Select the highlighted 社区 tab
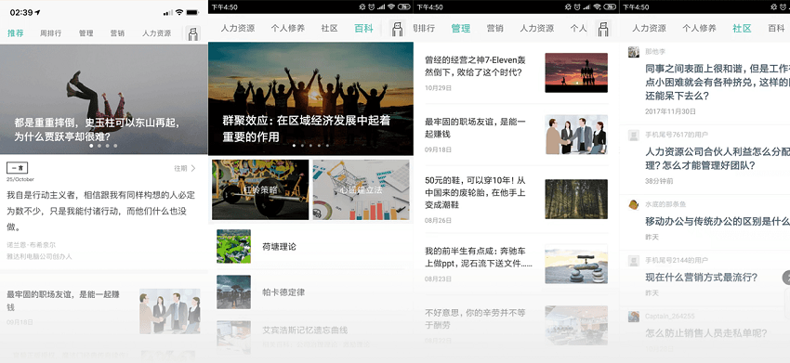The height and width of the screenshot is (363, 790). click(x=742, y=28)
